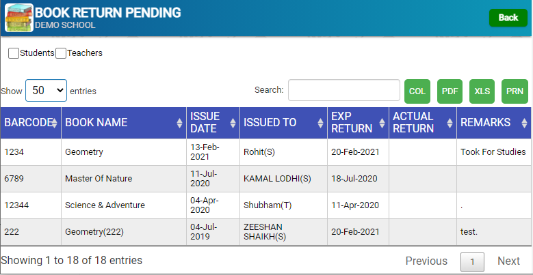Image resolution: width=533 pixels, height=275 pixels.
Task: Go to Previous page of entries
Action: click(426, 261)
